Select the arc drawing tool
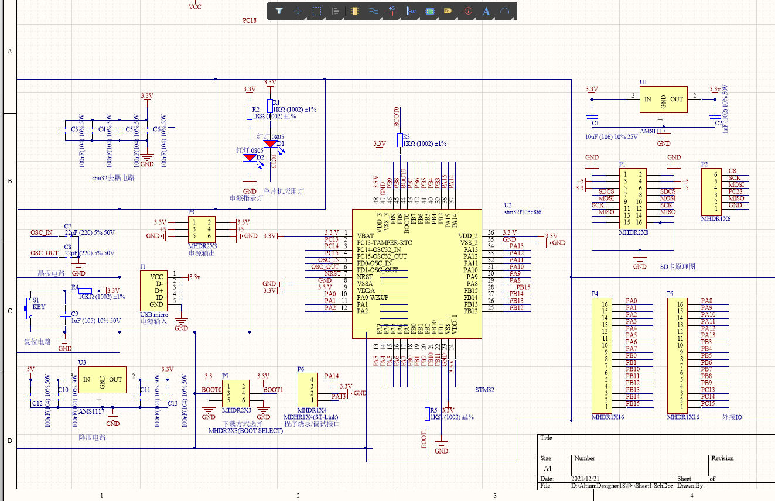The height and width of the screenshot is (501, 775). [x=504, y=11]
